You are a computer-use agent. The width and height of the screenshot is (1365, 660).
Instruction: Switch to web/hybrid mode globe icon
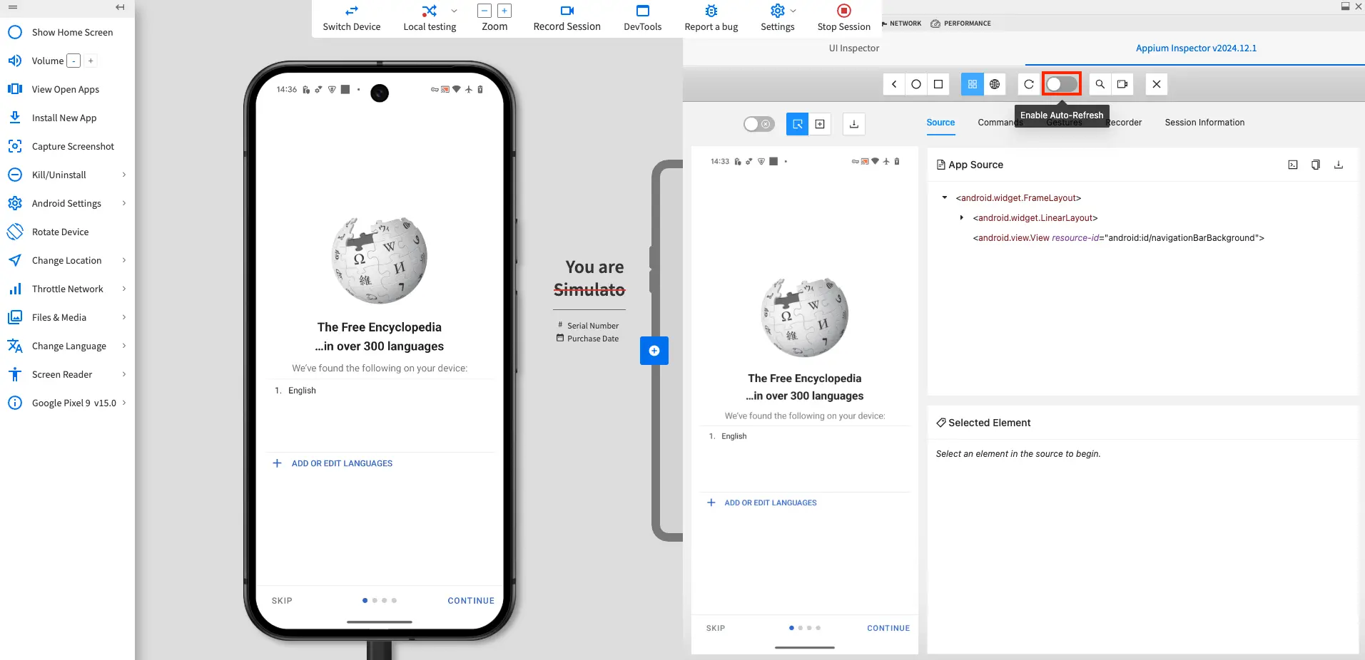tap(995, 84)
